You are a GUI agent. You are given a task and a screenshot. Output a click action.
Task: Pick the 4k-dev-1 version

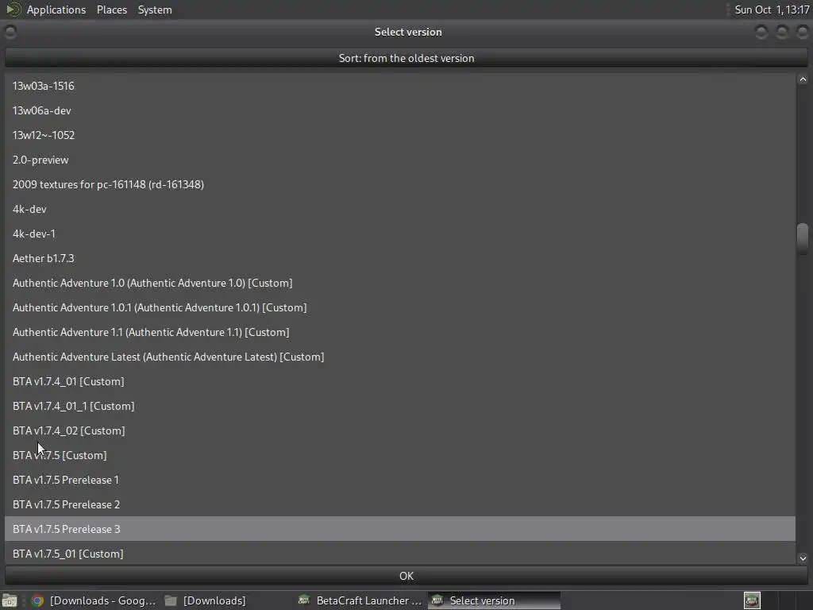[400, 234]
